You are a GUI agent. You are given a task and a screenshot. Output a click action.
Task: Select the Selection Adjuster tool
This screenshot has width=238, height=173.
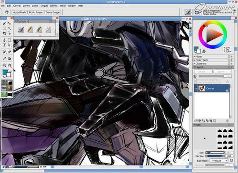[x=10, y=33]
